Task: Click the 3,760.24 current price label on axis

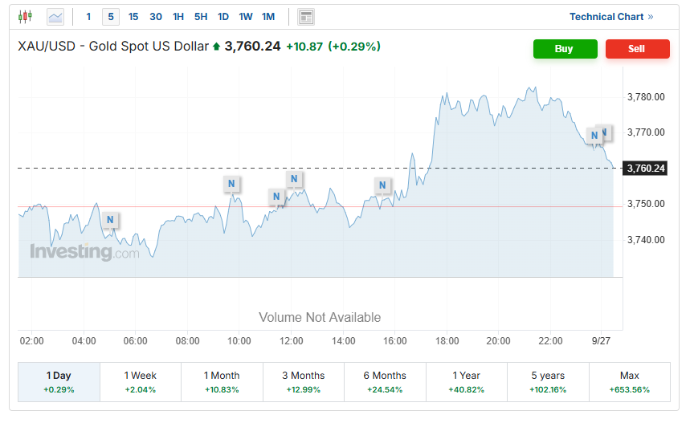Action: (646, 168)
